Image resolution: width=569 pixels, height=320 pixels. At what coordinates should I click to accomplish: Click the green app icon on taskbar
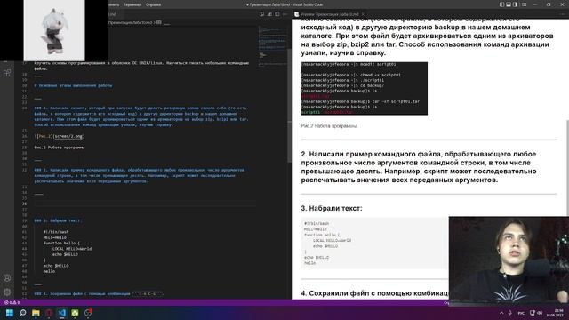[x=75, y=313]
